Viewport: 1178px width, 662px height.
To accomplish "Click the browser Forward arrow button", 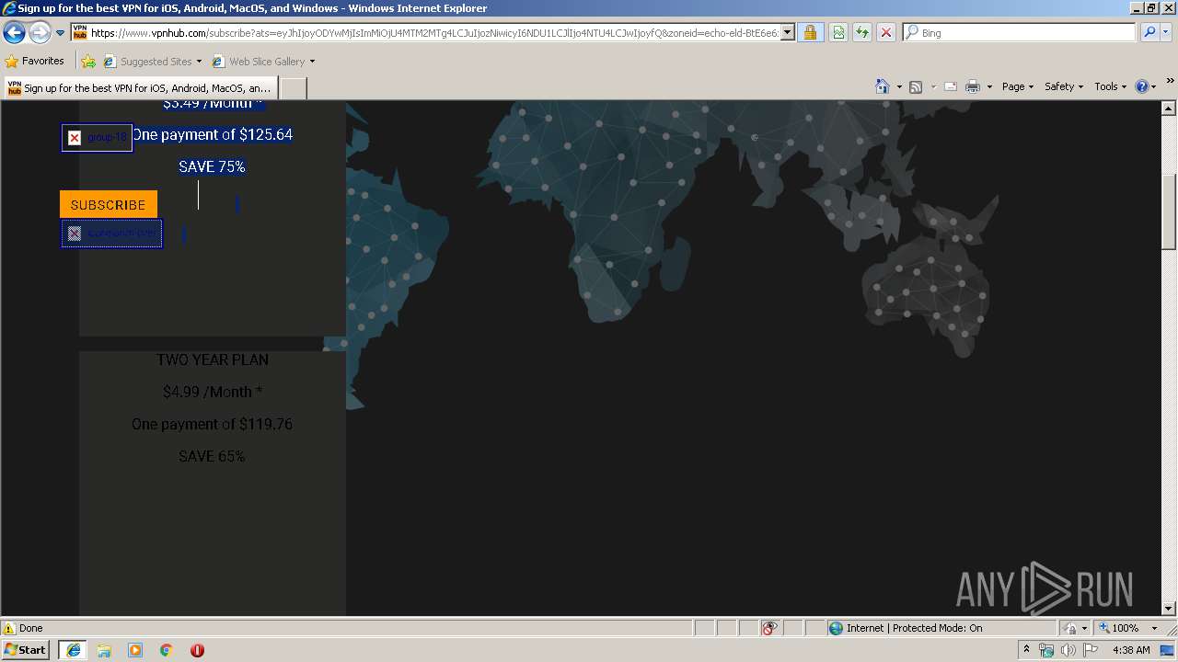I will (40, 33).
